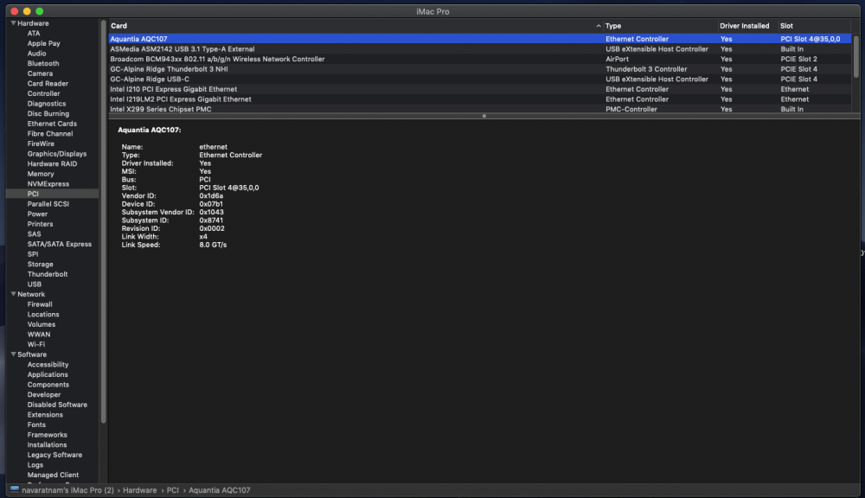Select Storage in the sidebar
Screen dimensions: 865x498
41,265
